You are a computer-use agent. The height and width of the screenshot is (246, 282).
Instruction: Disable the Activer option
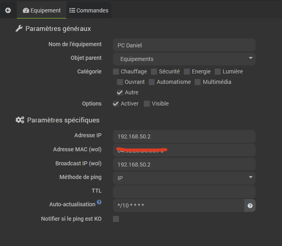tap(116, 104)
